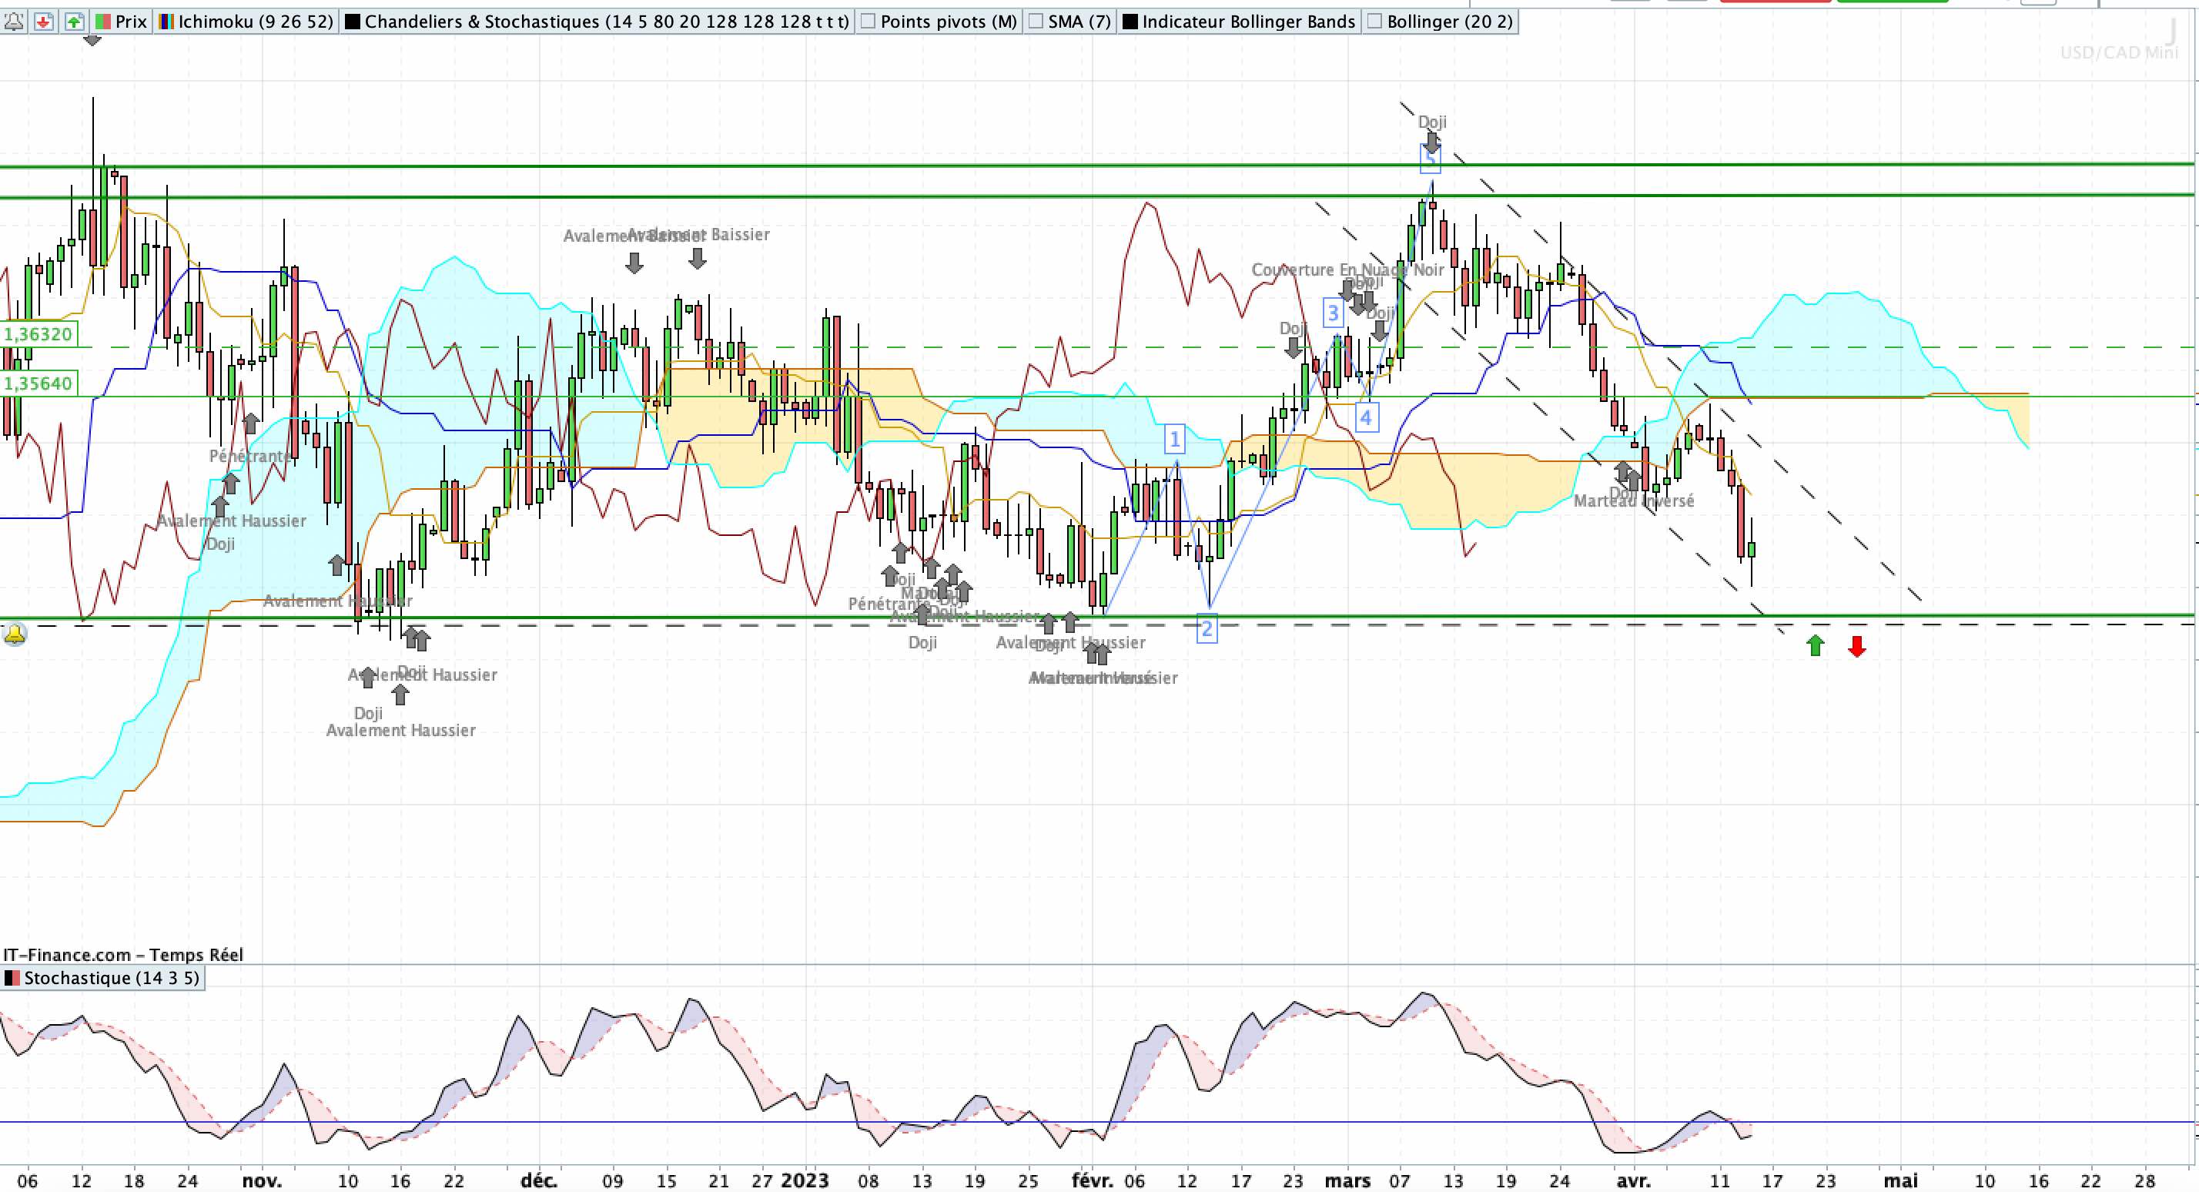This screenshot has width=2199, height=1192.
Task: Click the red down-arrow sell icon
Action: pyautogui.click(x=42, y=22)
